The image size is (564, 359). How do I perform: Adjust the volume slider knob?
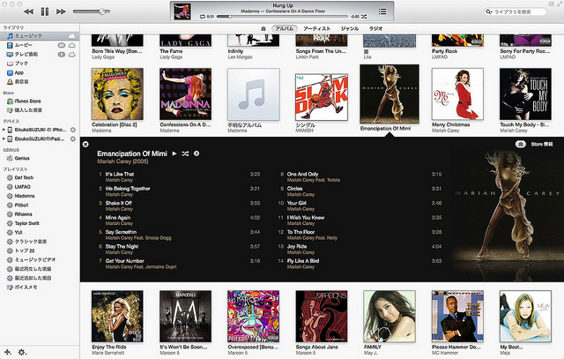tap(102, 11)
